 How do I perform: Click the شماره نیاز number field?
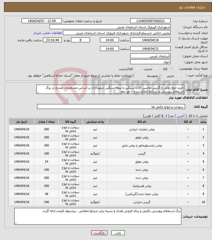click(150, 21)
